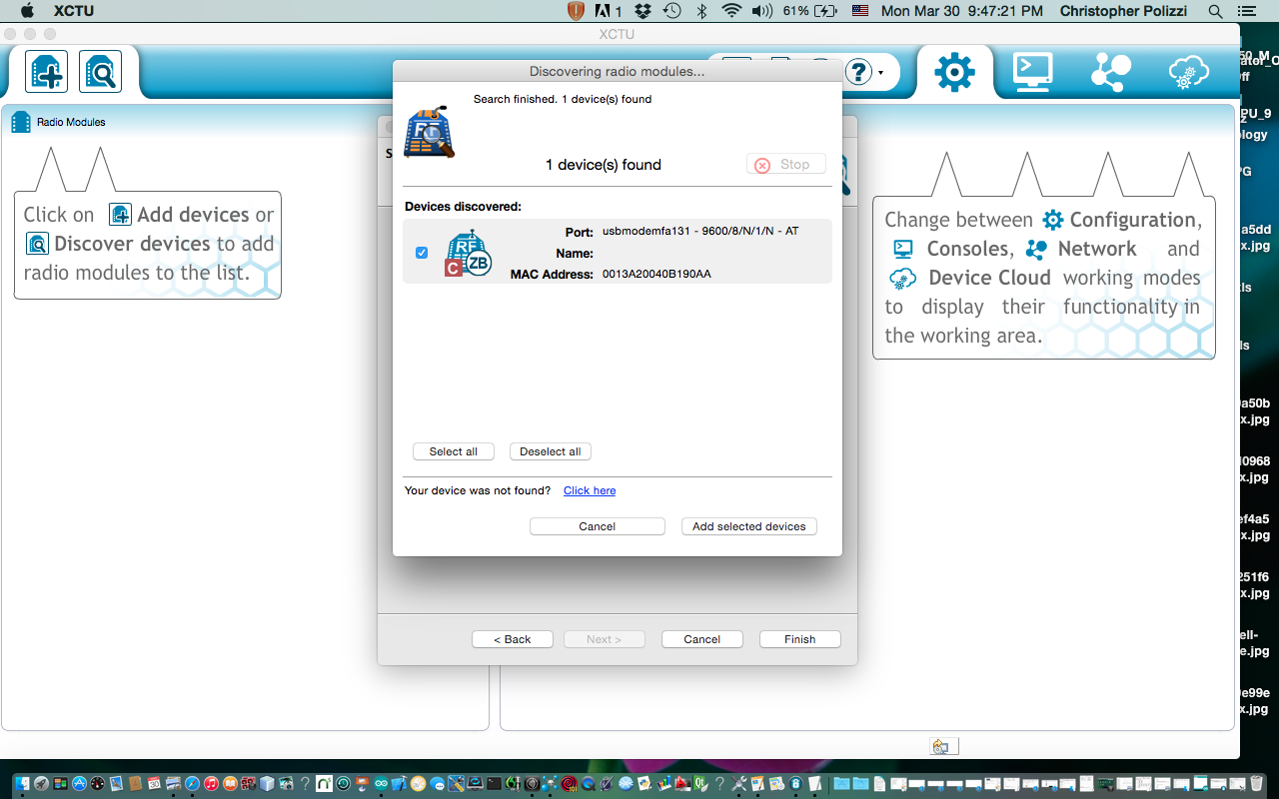
Task: Open the Wi-Fi menu bar icon
Action: point(731,11)
